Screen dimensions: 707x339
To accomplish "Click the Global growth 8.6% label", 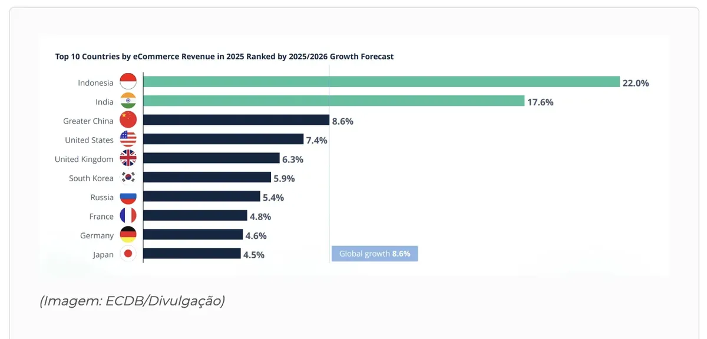I will click(x=375, y=254).
